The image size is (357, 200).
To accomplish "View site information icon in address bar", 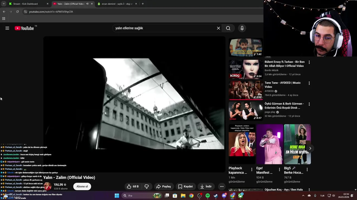I will coord(25,12).
